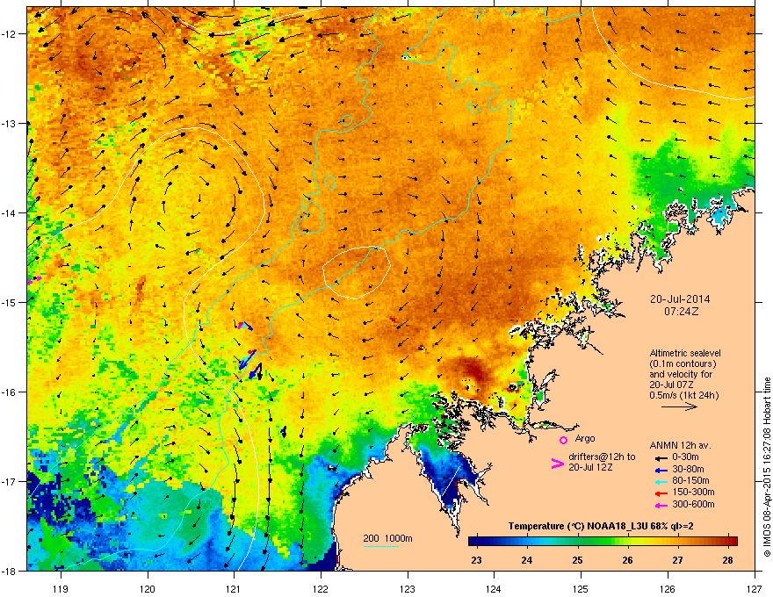Click the '0-30m' depth label

[685, 457]
